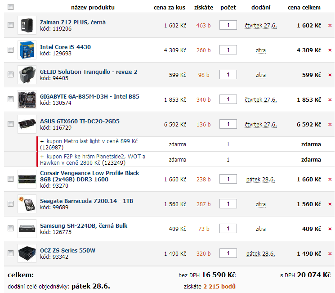
Task: Focus quantity box for Samsung SH-224DB
Action: point(228,228)
